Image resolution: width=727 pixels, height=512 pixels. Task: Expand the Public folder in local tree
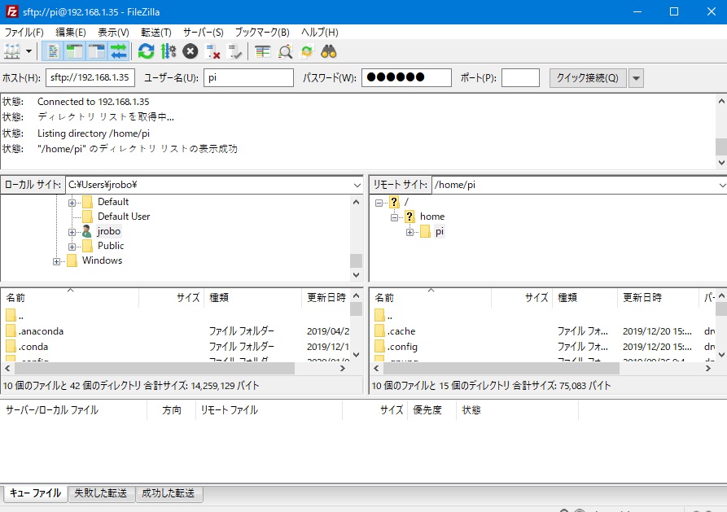click(72, 247)
